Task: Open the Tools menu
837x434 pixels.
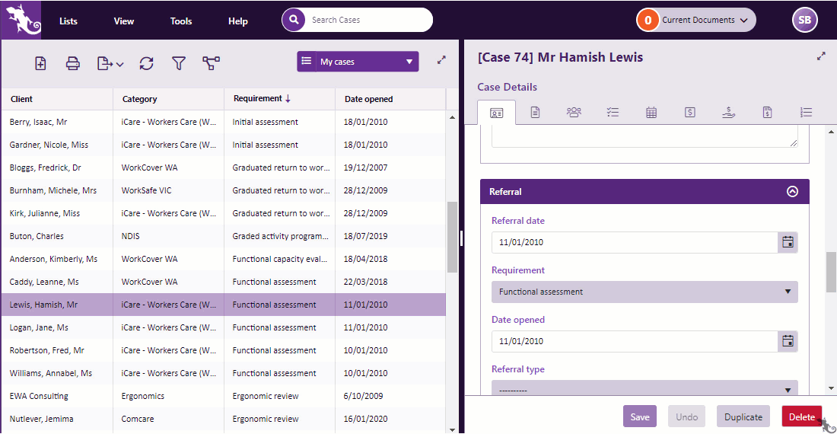Action: [181, 21]
